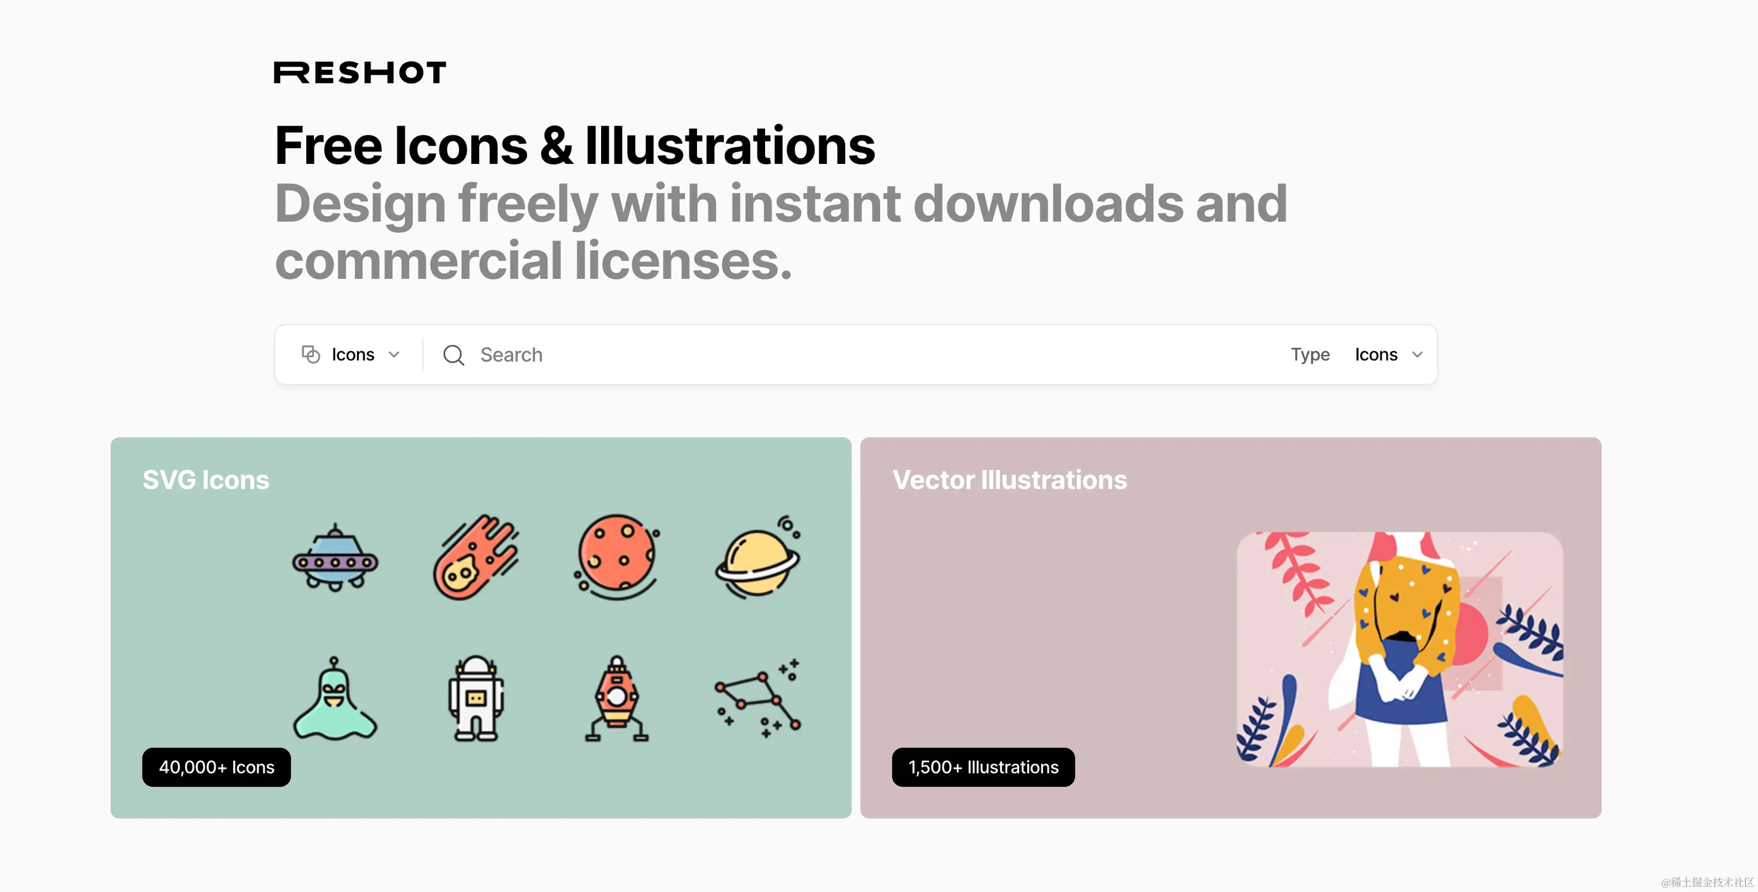Click the 1,500+ Illustrations button
Image resolution: width=1758 pixels, height=892 pixels.
coord(984,768)
